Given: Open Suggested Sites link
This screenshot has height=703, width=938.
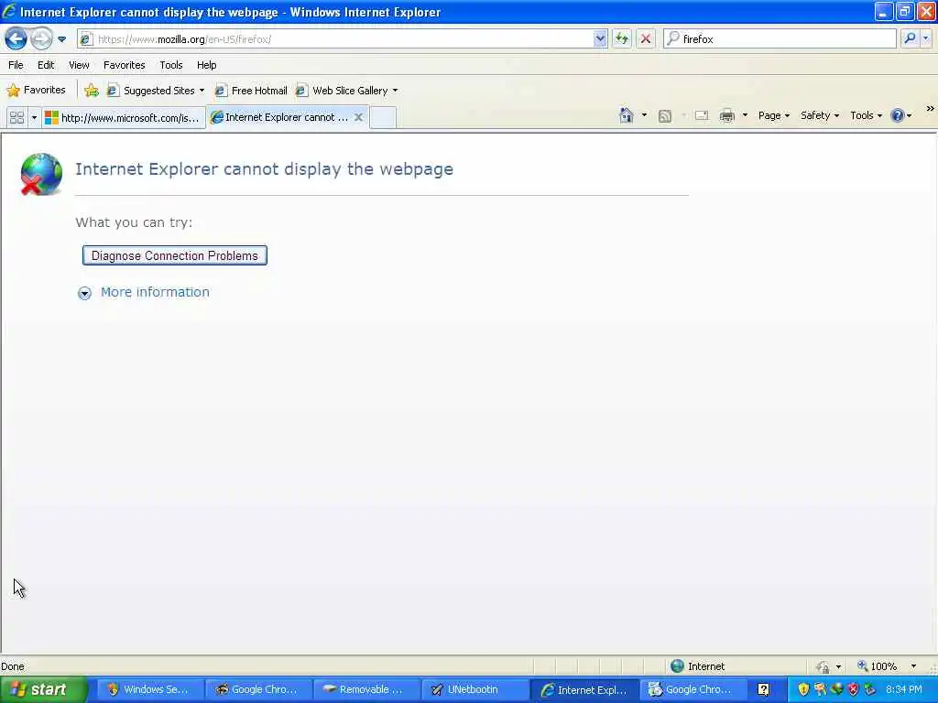Looking at the screenshot, I should (x=156, y=91).
